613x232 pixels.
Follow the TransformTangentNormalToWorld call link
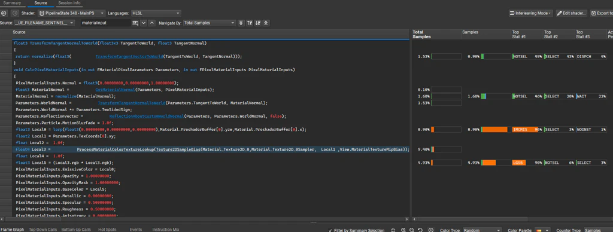(x=132, y=103)
